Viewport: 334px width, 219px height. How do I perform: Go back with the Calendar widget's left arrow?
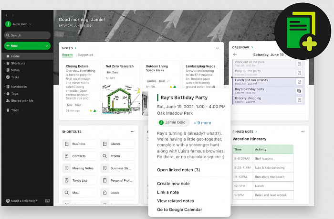pos(235,55)
